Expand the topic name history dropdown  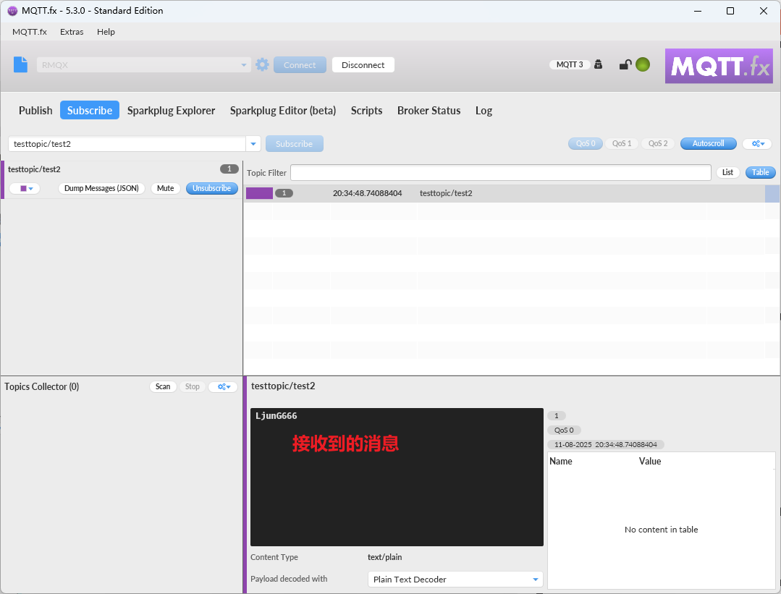tap(253, 144)
